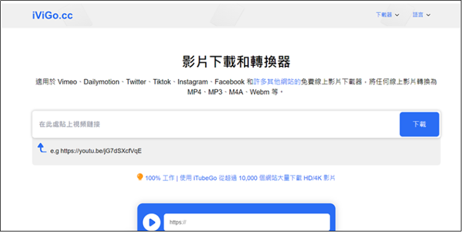This screenshot has width=462, height=232.
Task: Open the 語言 language dropdown
Action: pyautogui.click(x=422, y=15)
